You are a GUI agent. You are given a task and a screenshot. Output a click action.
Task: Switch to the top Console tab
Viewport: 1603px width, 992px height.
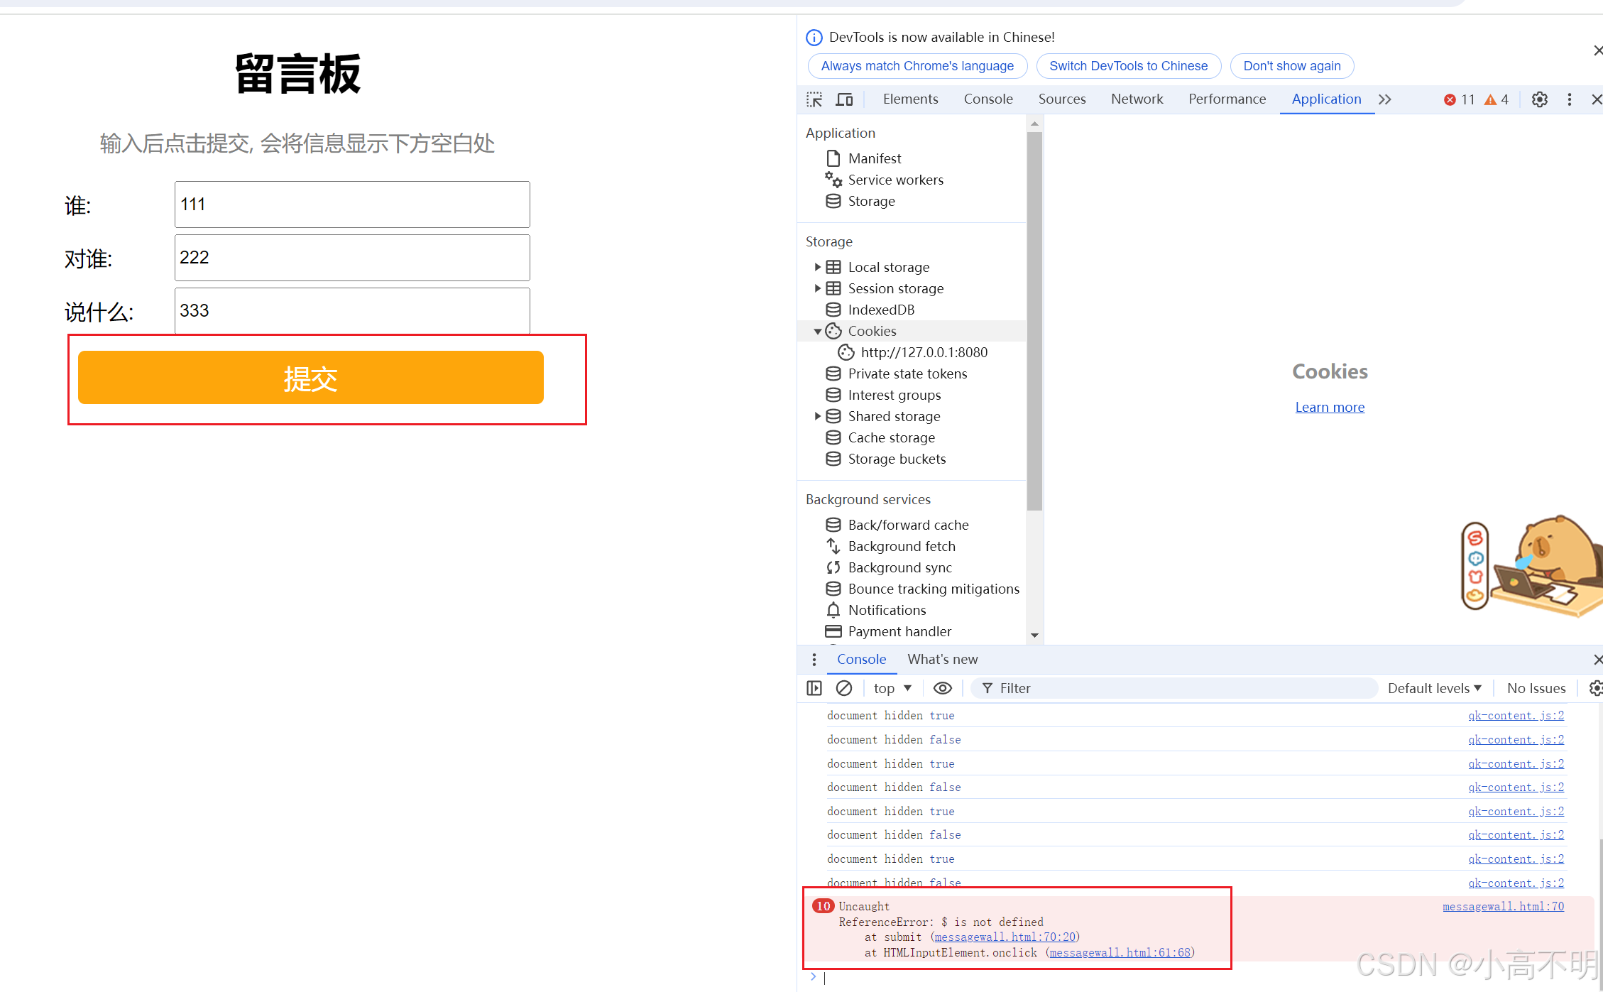click(988, 99)
